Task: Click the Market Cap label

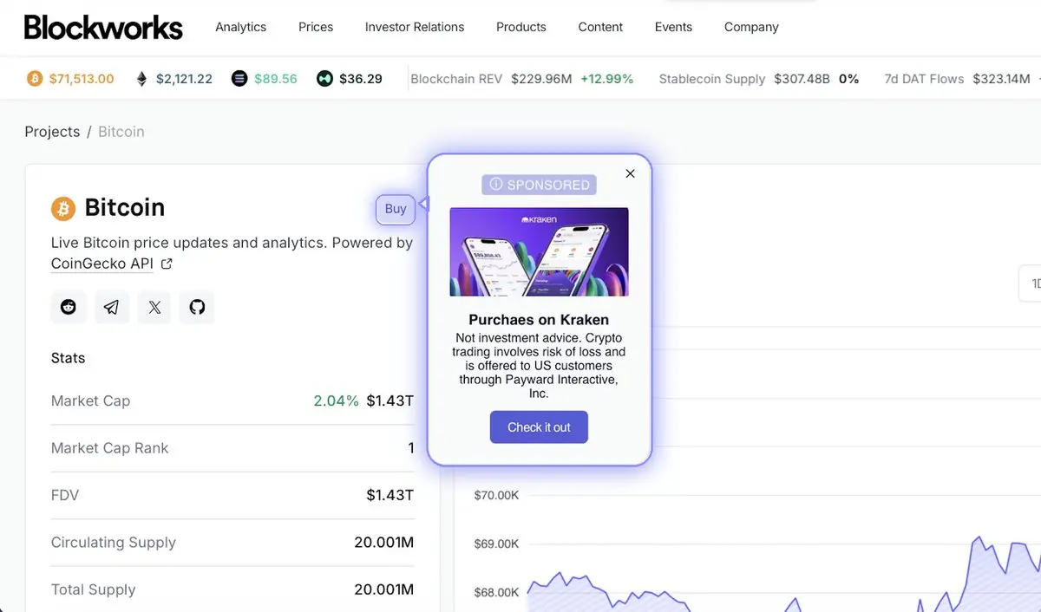Action: pos(90,401)
